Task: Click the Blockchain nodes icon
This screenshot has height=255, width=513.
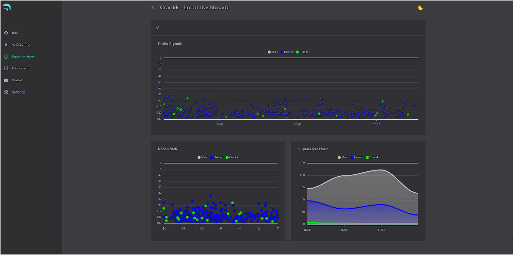Action: 6,68
